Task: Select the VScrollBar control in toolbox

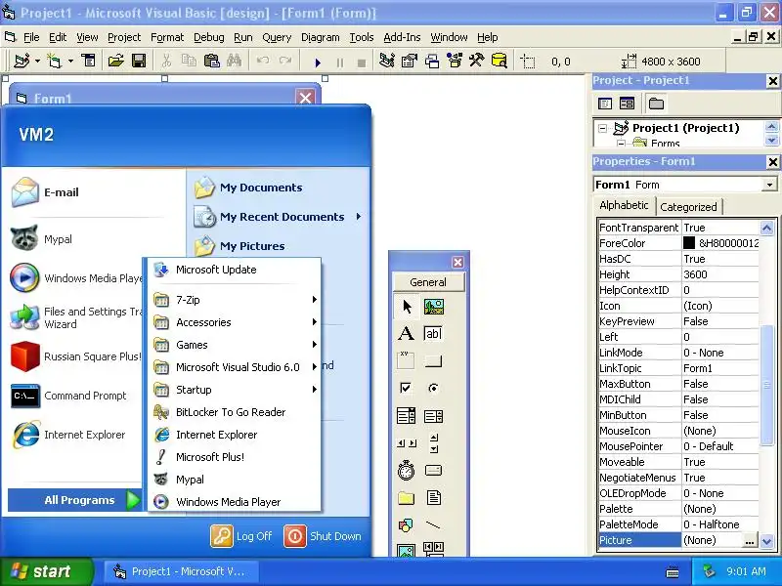Action: point(433,443)
